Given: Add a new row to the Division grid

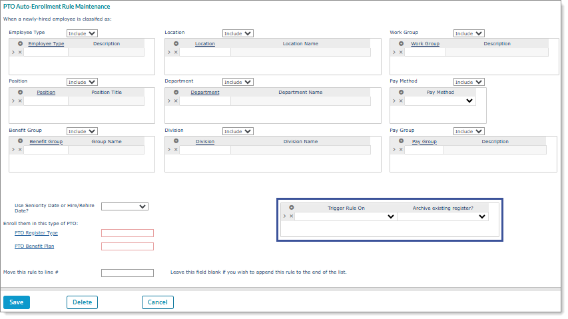Looking at the screenshot, I should click(x=176, y=141).
